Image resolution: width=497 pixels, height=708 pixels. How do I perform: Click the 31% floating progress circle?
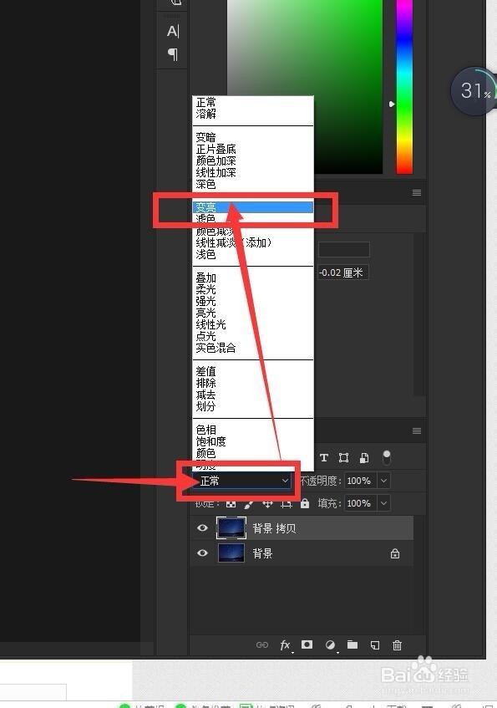point(474,91)
